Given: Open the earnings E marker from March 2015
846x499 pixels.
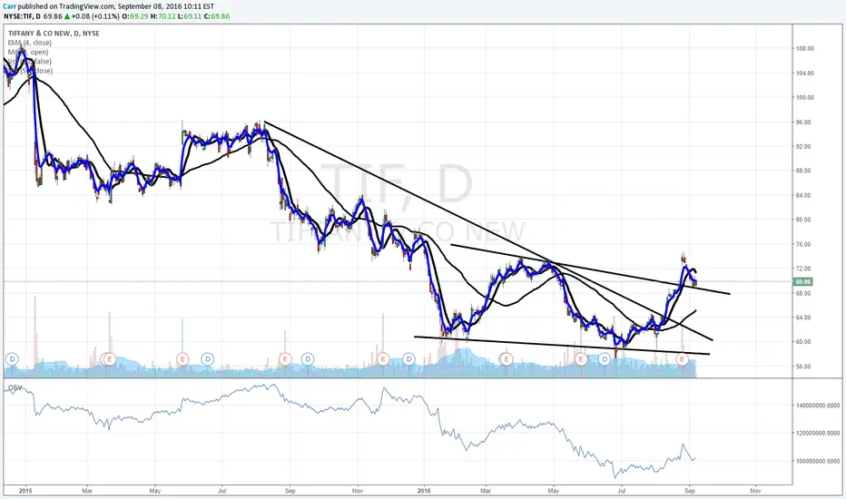Looking at the screenshot, I should pos(110,358).
